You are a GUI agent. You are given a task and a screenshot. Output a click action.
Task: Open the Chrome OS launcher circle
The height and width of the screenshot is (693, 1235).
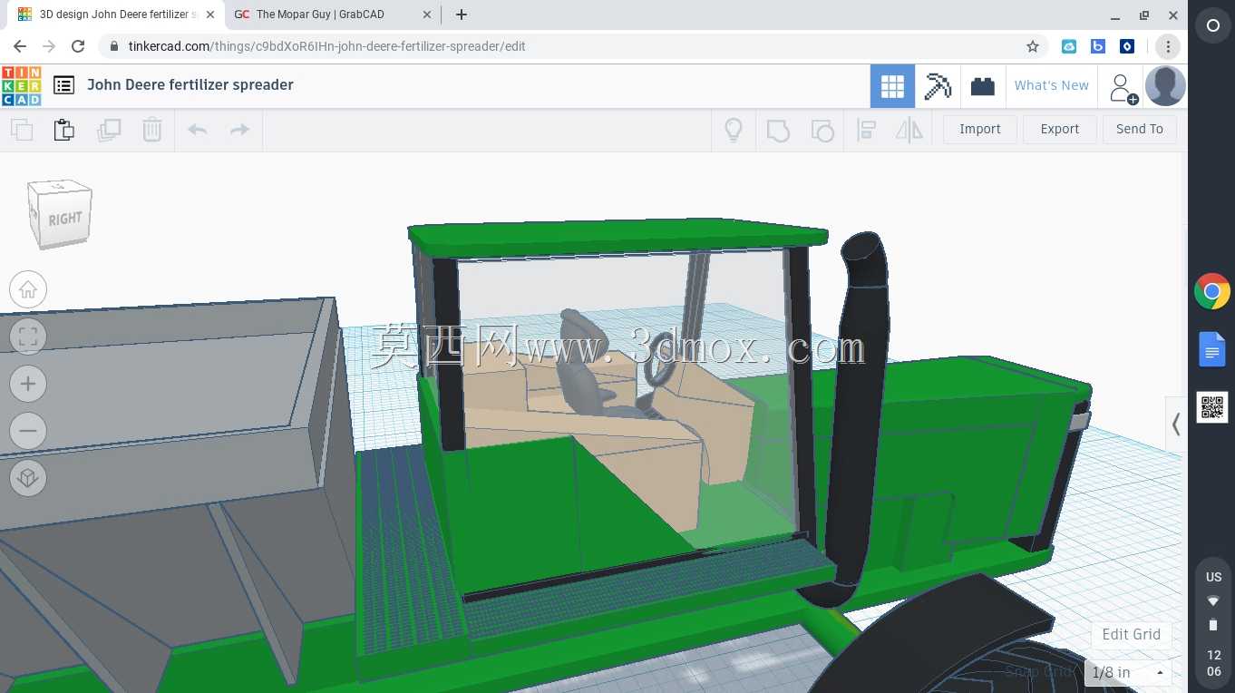1213,25
